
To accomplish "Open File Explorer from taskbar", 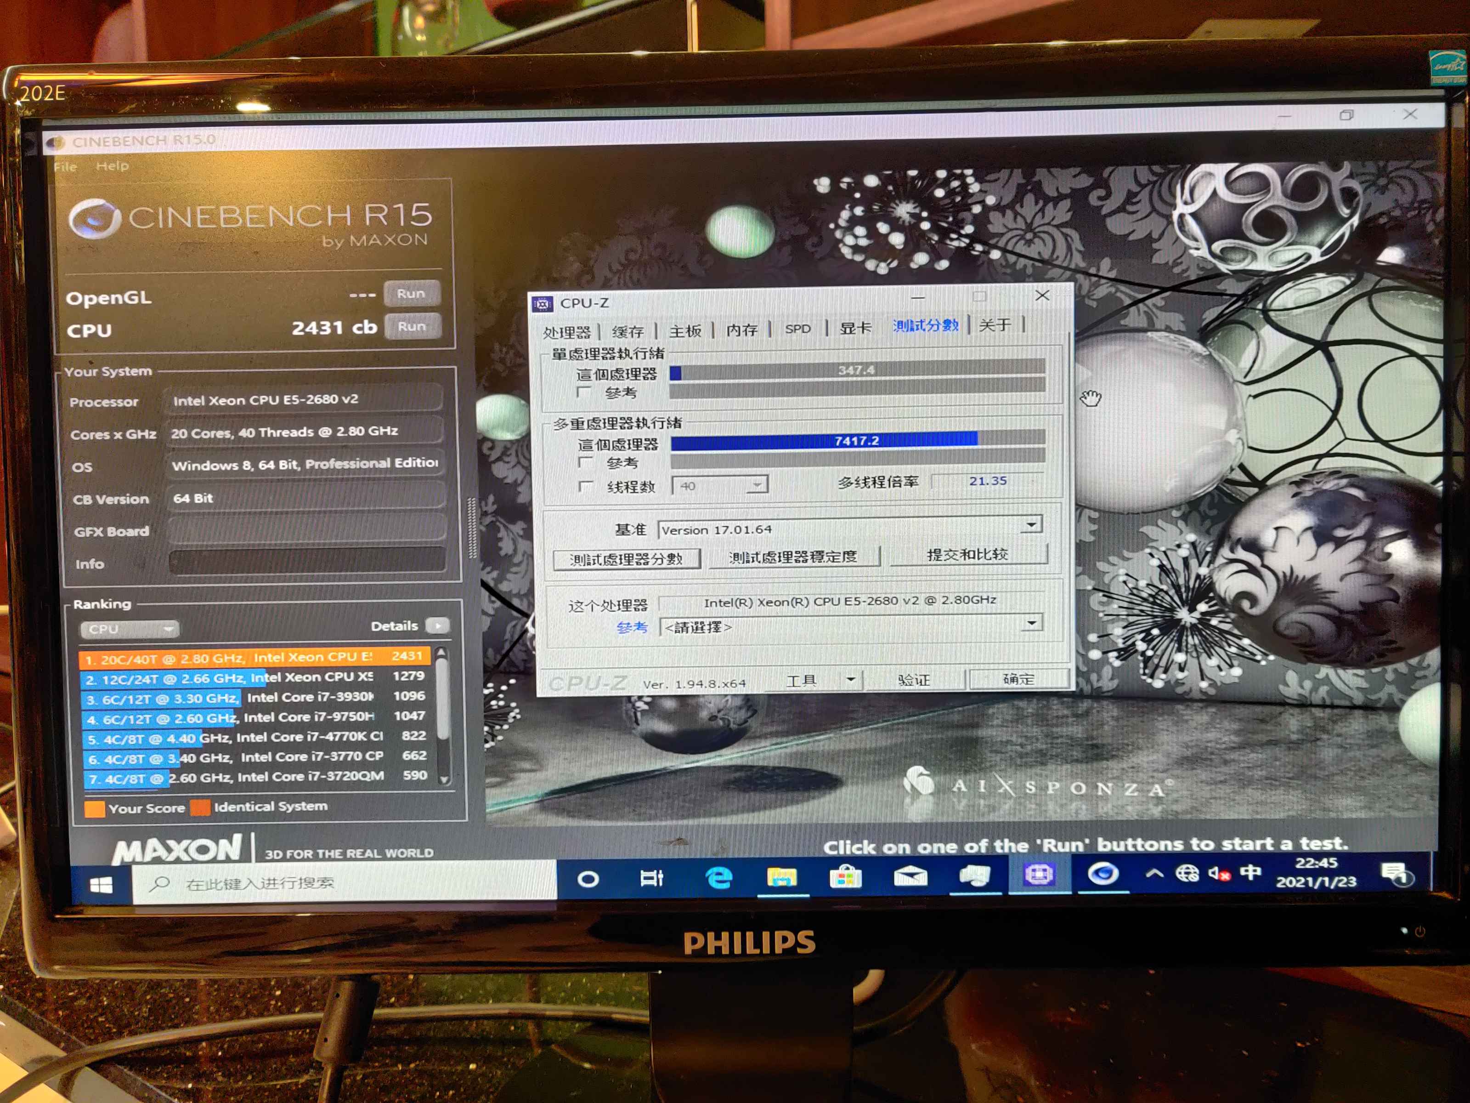I will [781, 877].
